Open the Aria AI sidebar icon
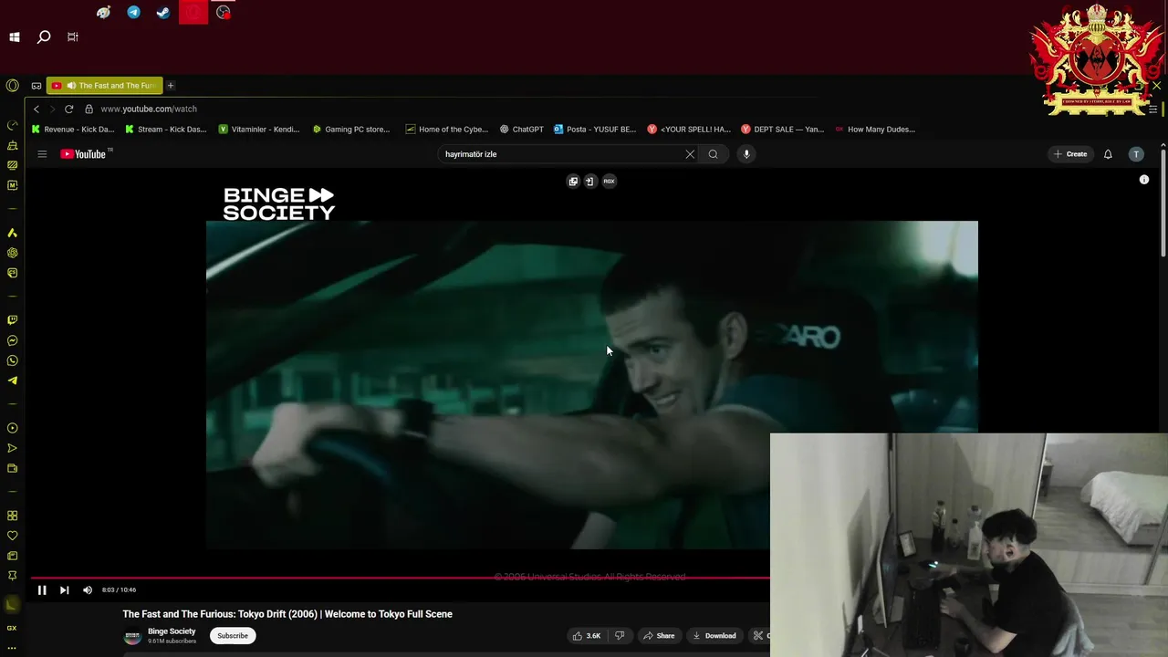The height and width of the screenshot is (657, 1168). (x=12, y=233)
